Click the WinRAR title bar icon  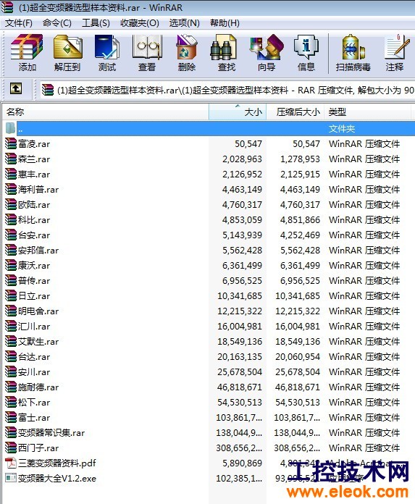pos(7,7)
